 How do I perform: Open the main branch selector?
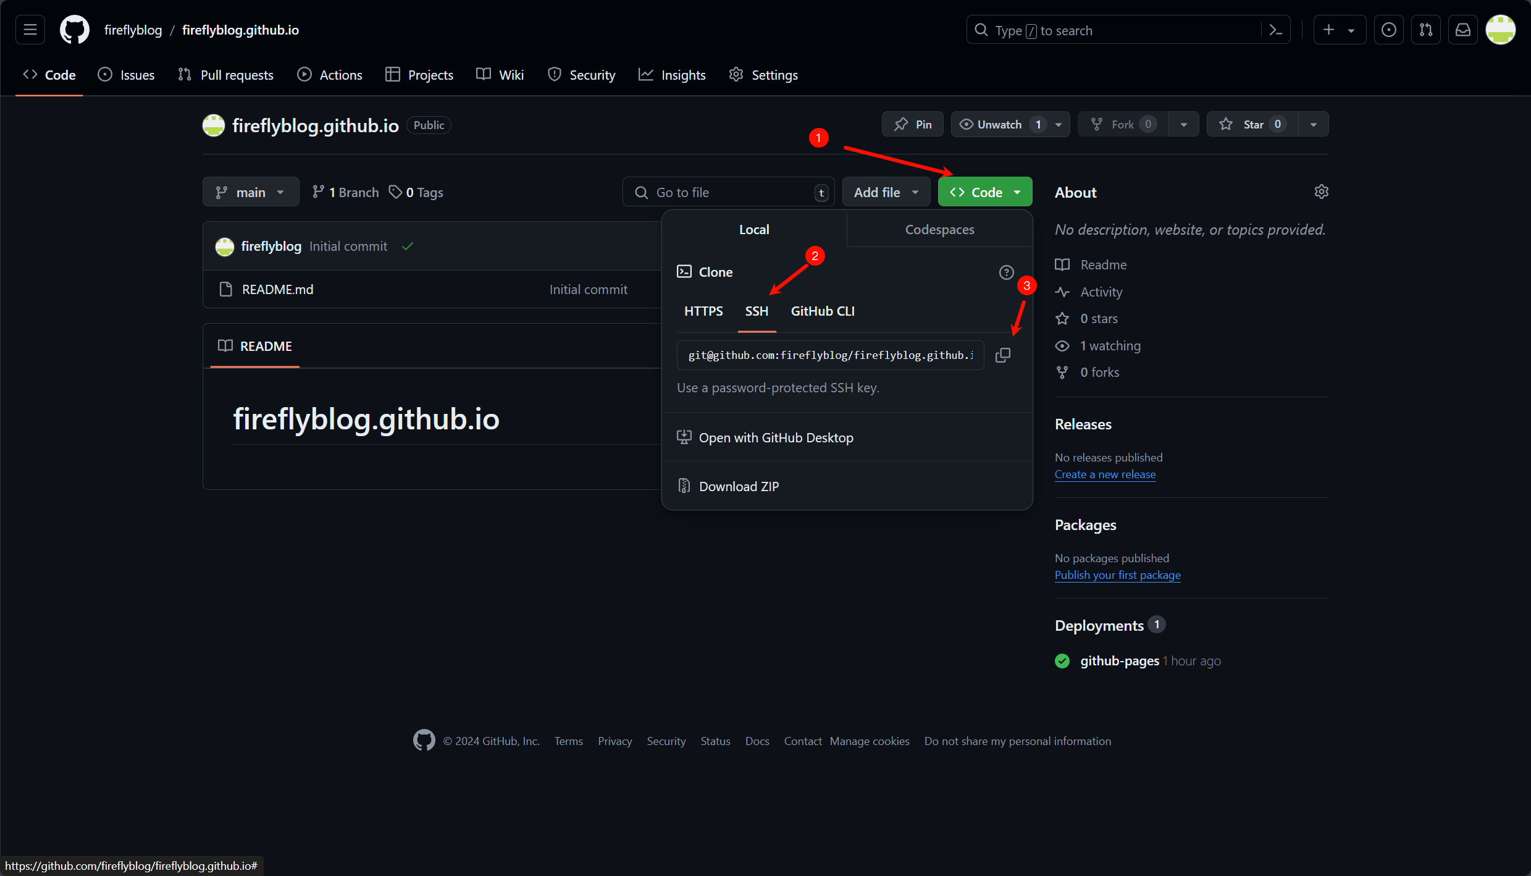point(250,192)
